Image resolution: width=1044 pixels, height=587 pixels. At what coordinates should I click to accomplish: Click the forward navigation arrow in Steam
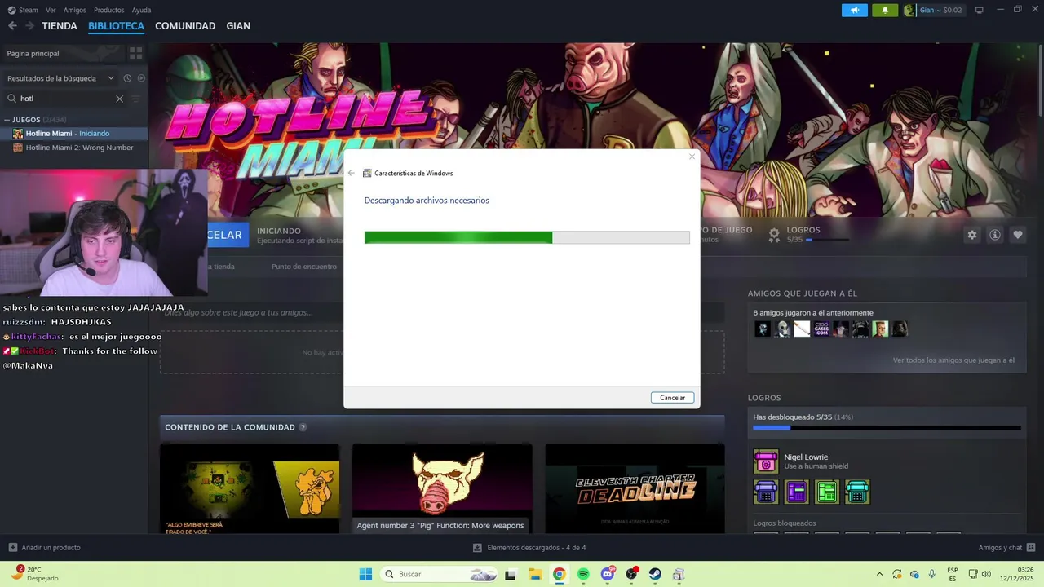tap(29, 26)
